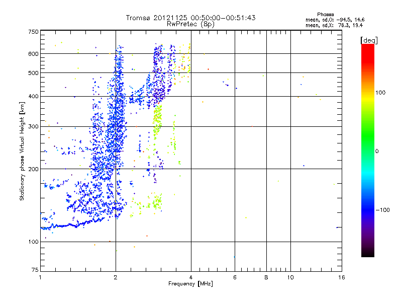Click the green zero region of the colorbar
402x302 pixels.
point(368,151)
